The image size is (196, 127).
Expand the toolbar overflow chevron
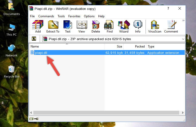tap(183, 20)
